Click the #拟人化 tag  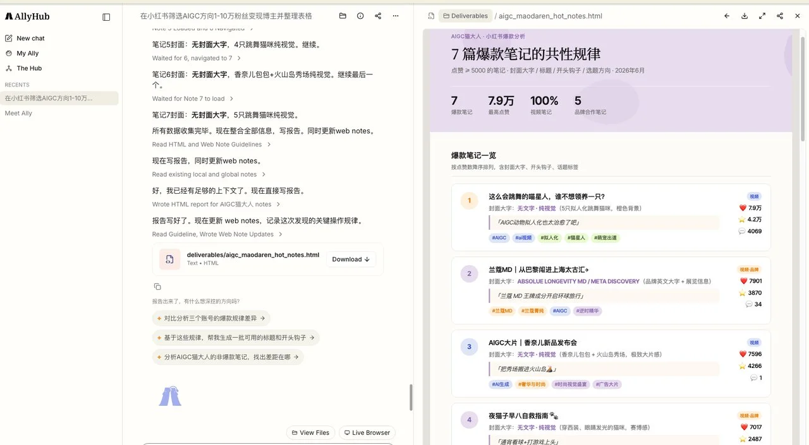[x=549, y=238]
